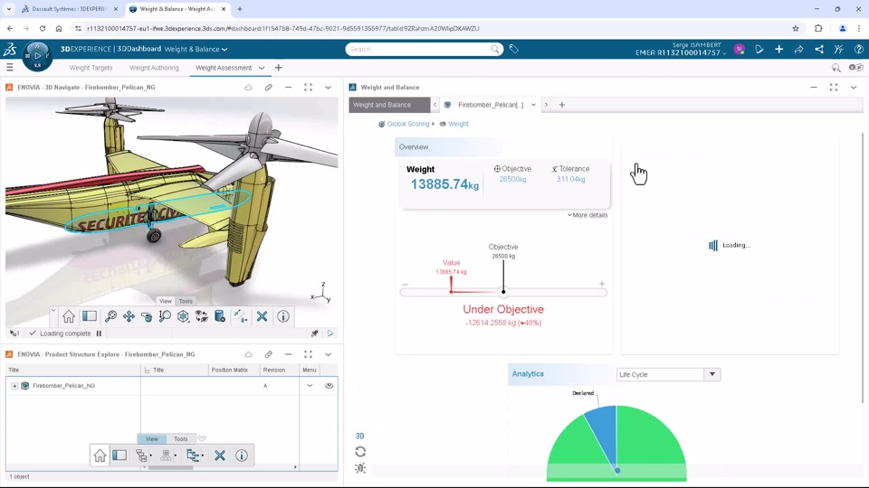Click the red Value marker on weight gauge

point(451,285)
